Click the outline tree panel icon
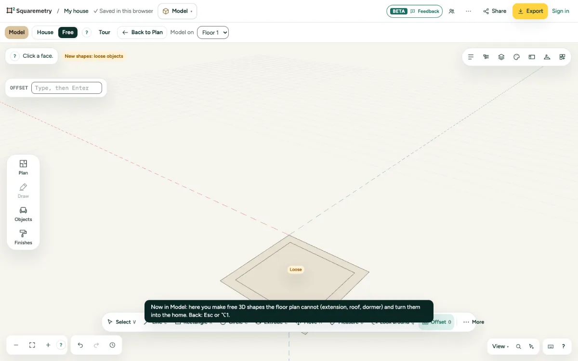The width and height of the screenshot is (578, 361). tap(486, 57)
